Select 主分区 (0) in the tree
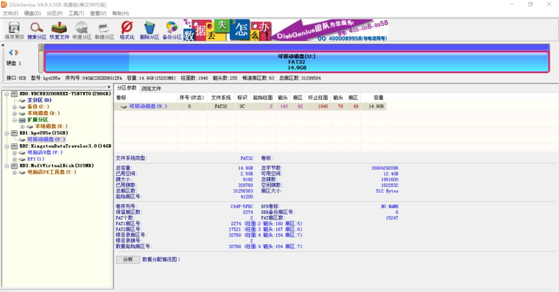559x292 pixels. coord(39,100)
